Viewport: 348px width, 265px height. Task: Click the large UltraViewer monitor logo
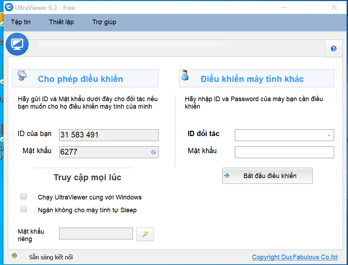17,44
